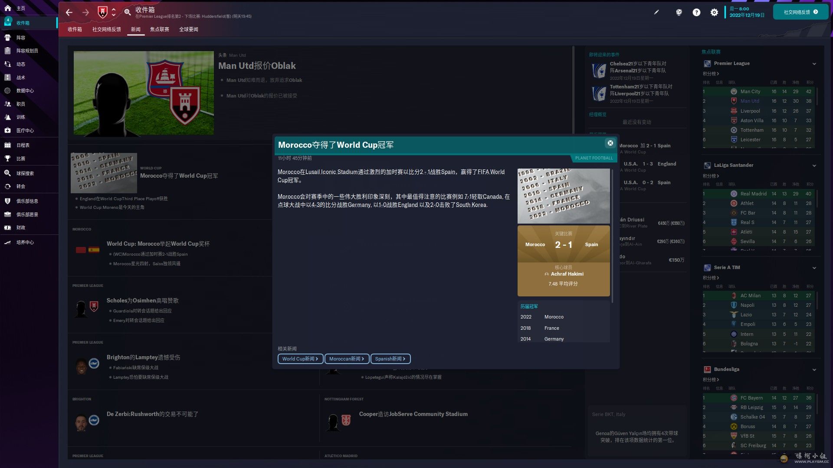Open the Club Info shield sidebar icon
Image resolution: width=833 pixels, height=468 pixels.
[x=7, y=201]
